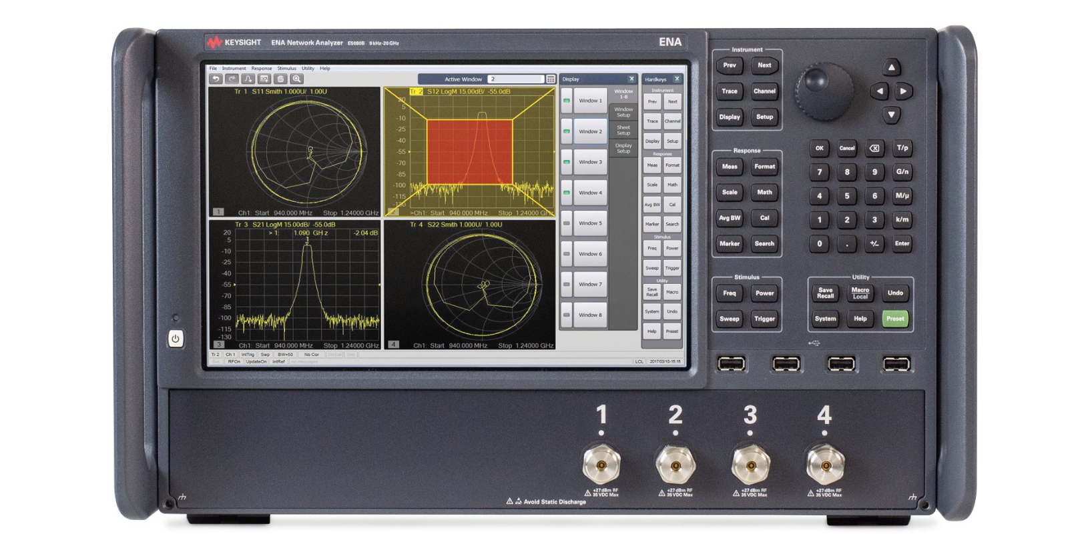Toggle the Window 5 indicator on
The image size is (1090, 534).
[567, 223]
